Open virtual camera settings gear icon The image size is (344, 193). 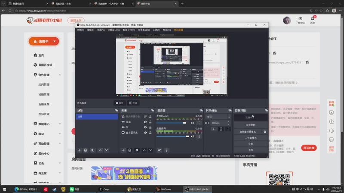point(265,132)
